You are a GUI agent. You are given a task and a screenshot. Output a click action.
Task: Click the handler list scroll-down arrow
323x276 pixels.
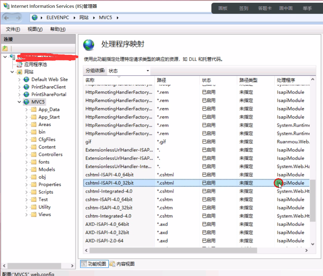pyautogui.click(x=313, y=244)
